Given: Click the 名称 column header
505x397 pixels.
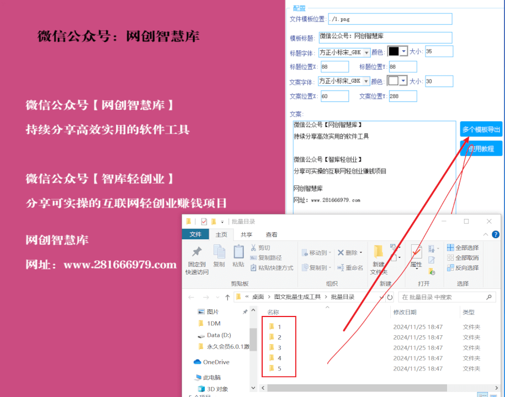Looking at the screenshot, I should pyautogui.click(x=273, y=312).
